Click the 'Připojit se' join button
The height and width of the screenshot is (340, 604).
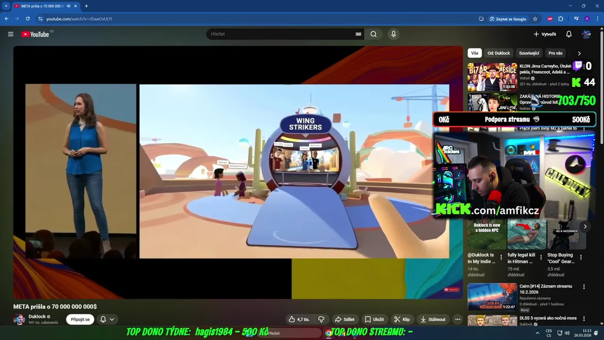coord(80,319)
